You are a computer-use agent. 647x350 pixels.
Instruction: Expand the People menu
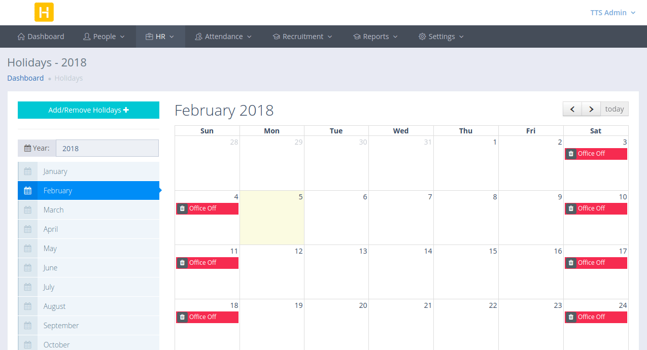point(104,37)
